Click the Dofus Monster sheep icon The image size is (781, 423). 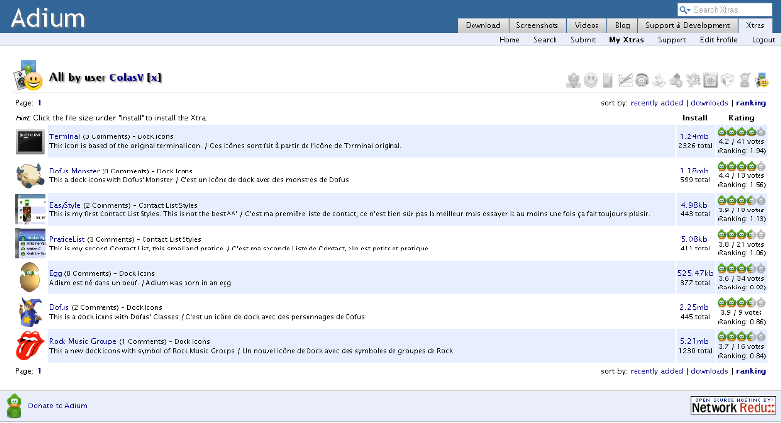(x=30, y=175)
